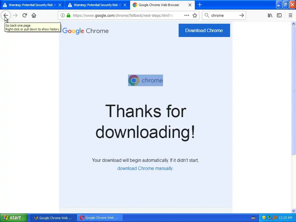Toggle the sidebar view icon
296x222 pixels.
pyautogui.click(x=279, y=16)
